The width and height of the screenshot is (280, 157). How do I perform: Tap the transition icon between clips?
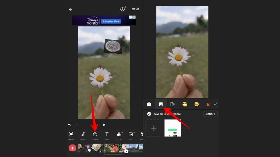pos(126,151)
